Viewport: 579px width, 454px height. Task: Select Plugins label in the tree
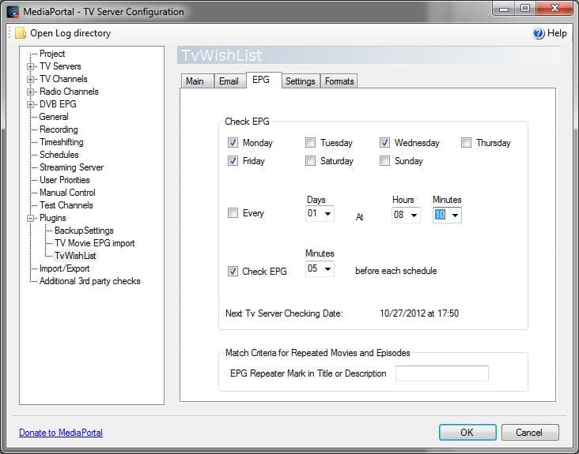[53, 218]
